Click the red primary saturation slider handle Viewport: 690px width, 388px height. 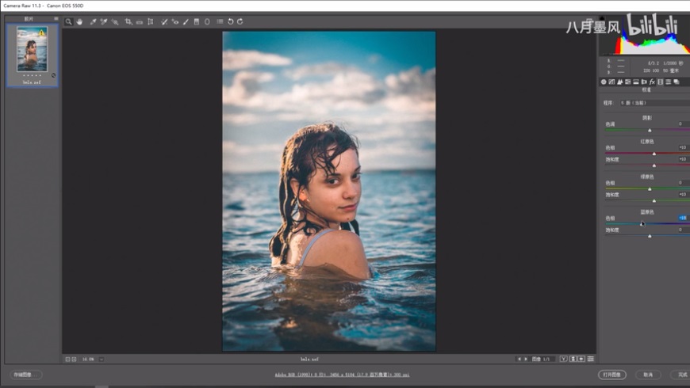coord(654,165)
